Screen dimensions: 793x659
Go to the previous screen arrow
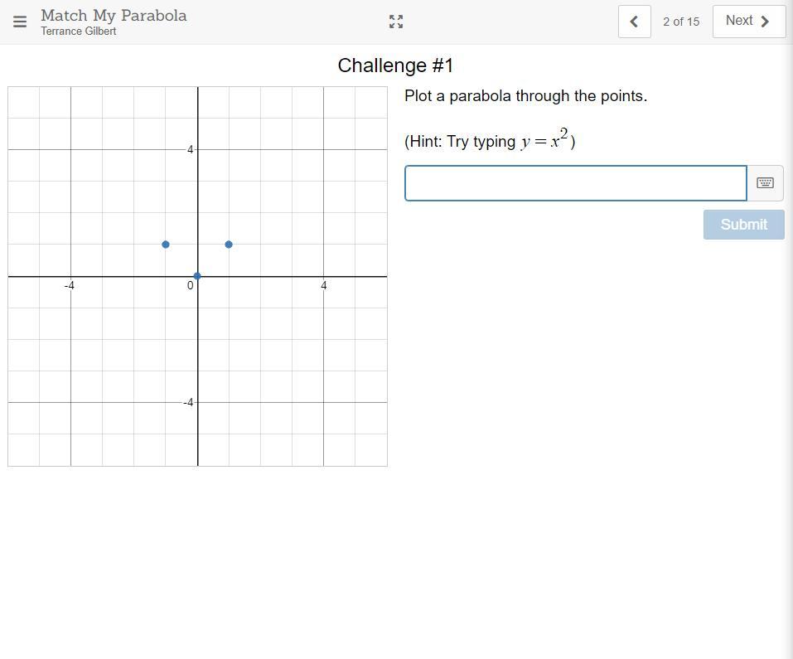tap(634, 22)
